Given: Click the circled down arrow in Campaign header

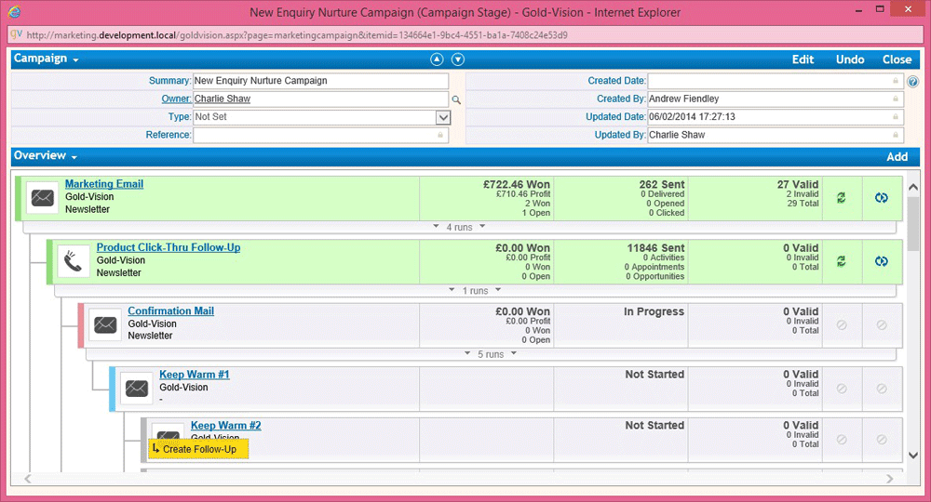Looking at the screenshot, I should pos(457,59).
